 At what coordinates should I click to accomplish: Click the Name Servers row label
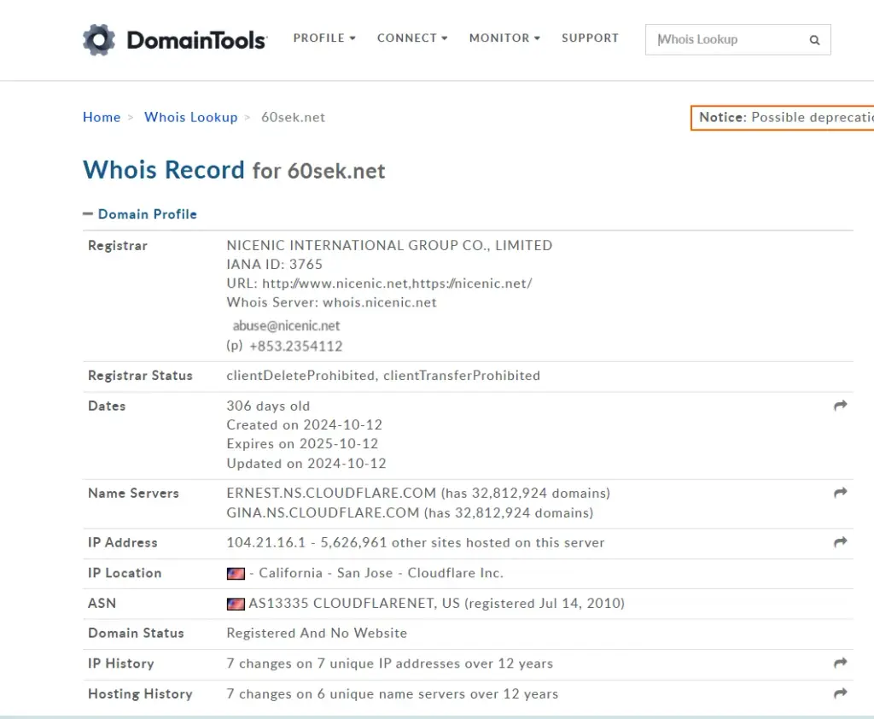pos(133,493)
